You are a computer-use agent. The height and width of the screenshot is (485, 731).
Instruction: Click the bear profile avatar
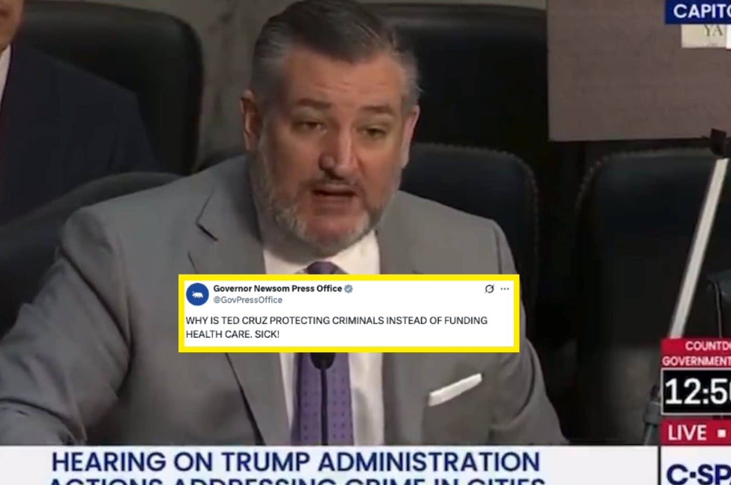(x=198, y=294)
